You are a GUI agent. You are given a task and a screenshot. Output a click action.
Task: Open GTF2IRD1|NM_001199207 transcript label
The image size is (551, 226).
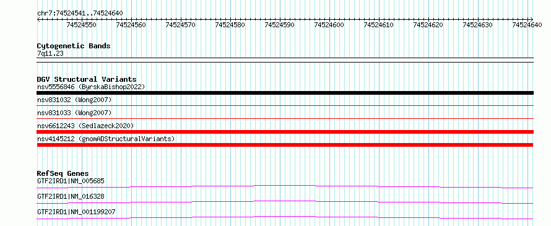point(76,212)
